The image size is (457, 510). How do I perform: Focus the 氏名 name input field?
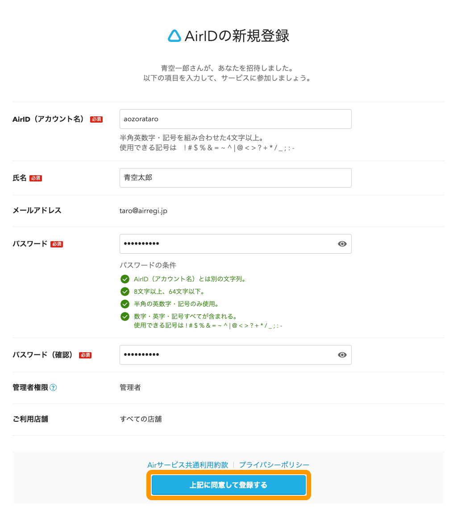(235, 178)
